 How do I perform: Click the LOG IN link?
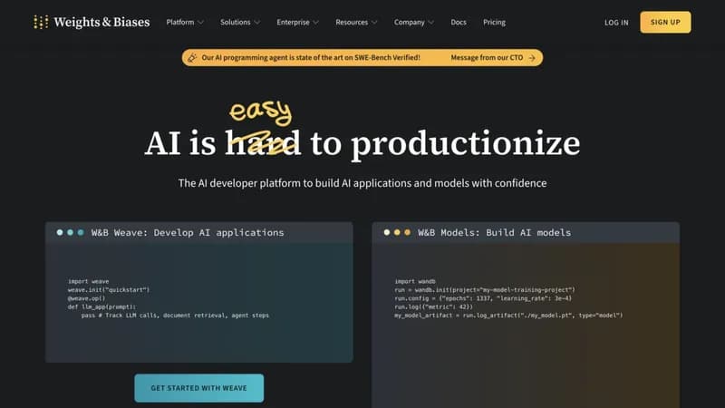coord(616,22)
